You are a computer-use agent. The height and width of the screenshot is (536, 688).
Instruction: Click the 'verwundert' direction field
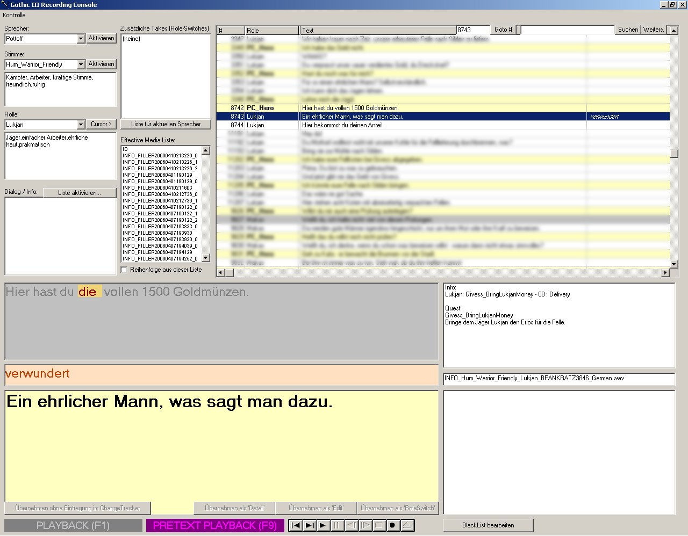click(221, 375)
